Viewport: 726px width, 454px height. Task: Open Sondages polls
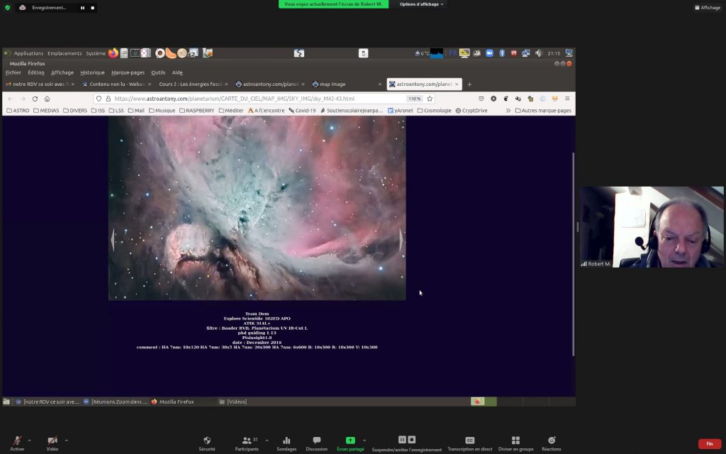(x=286, y=443)
